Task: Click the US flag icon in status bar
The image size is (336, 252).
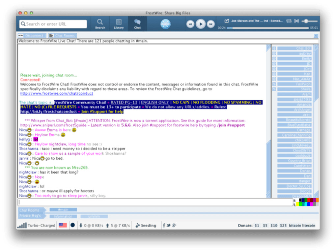Action: coord(63,225)
